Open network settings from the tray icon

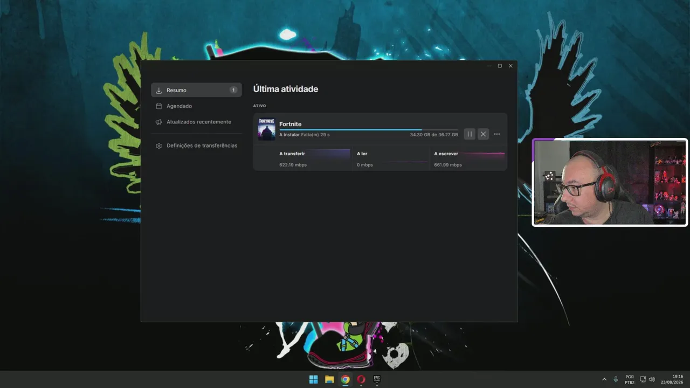(x=643, y=379)
